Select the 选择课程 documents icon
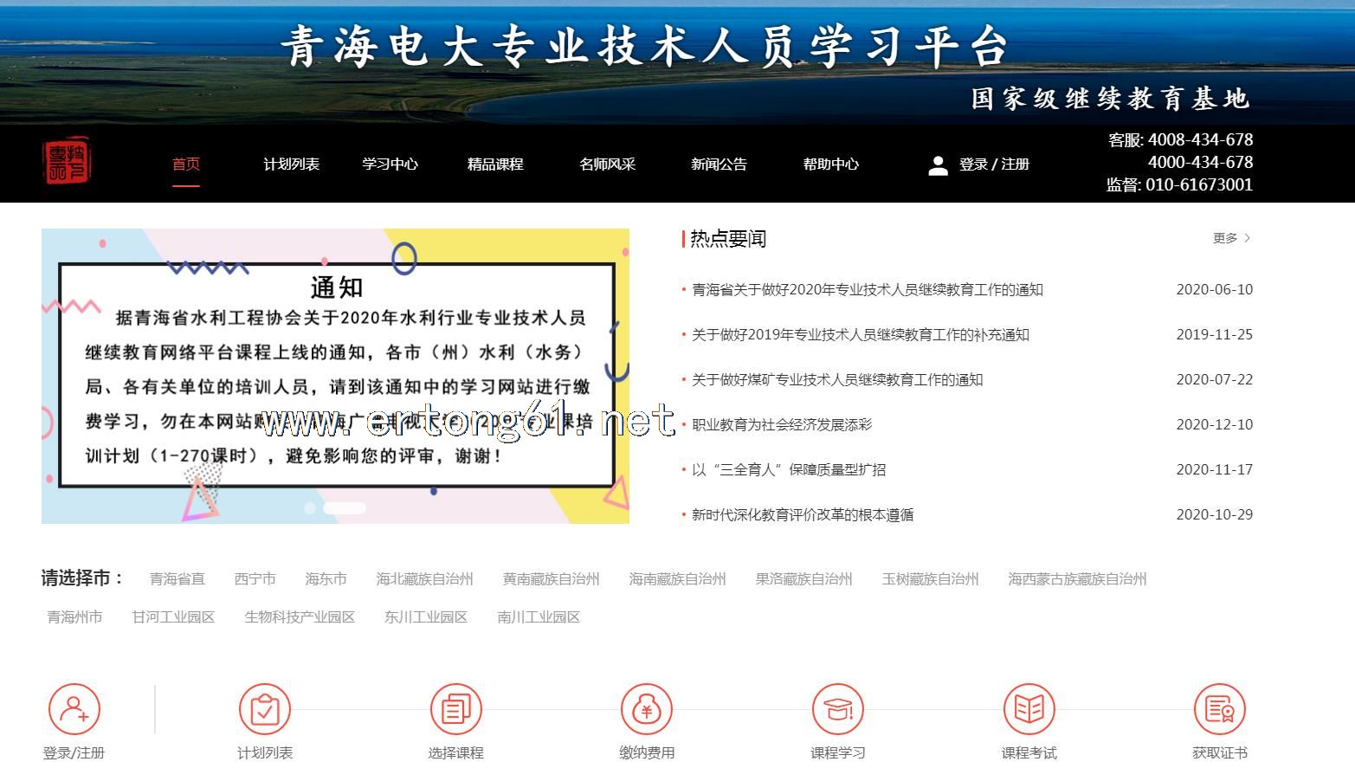 click(455, 709)
